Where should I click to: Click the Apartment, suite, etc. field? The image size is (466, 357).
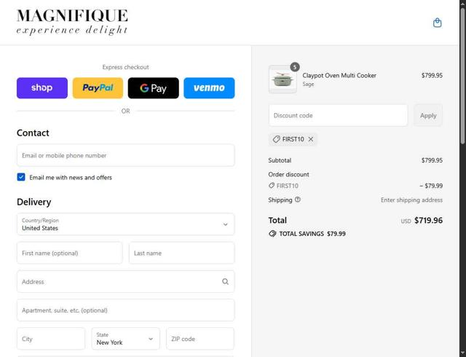[x=126, y=310]
